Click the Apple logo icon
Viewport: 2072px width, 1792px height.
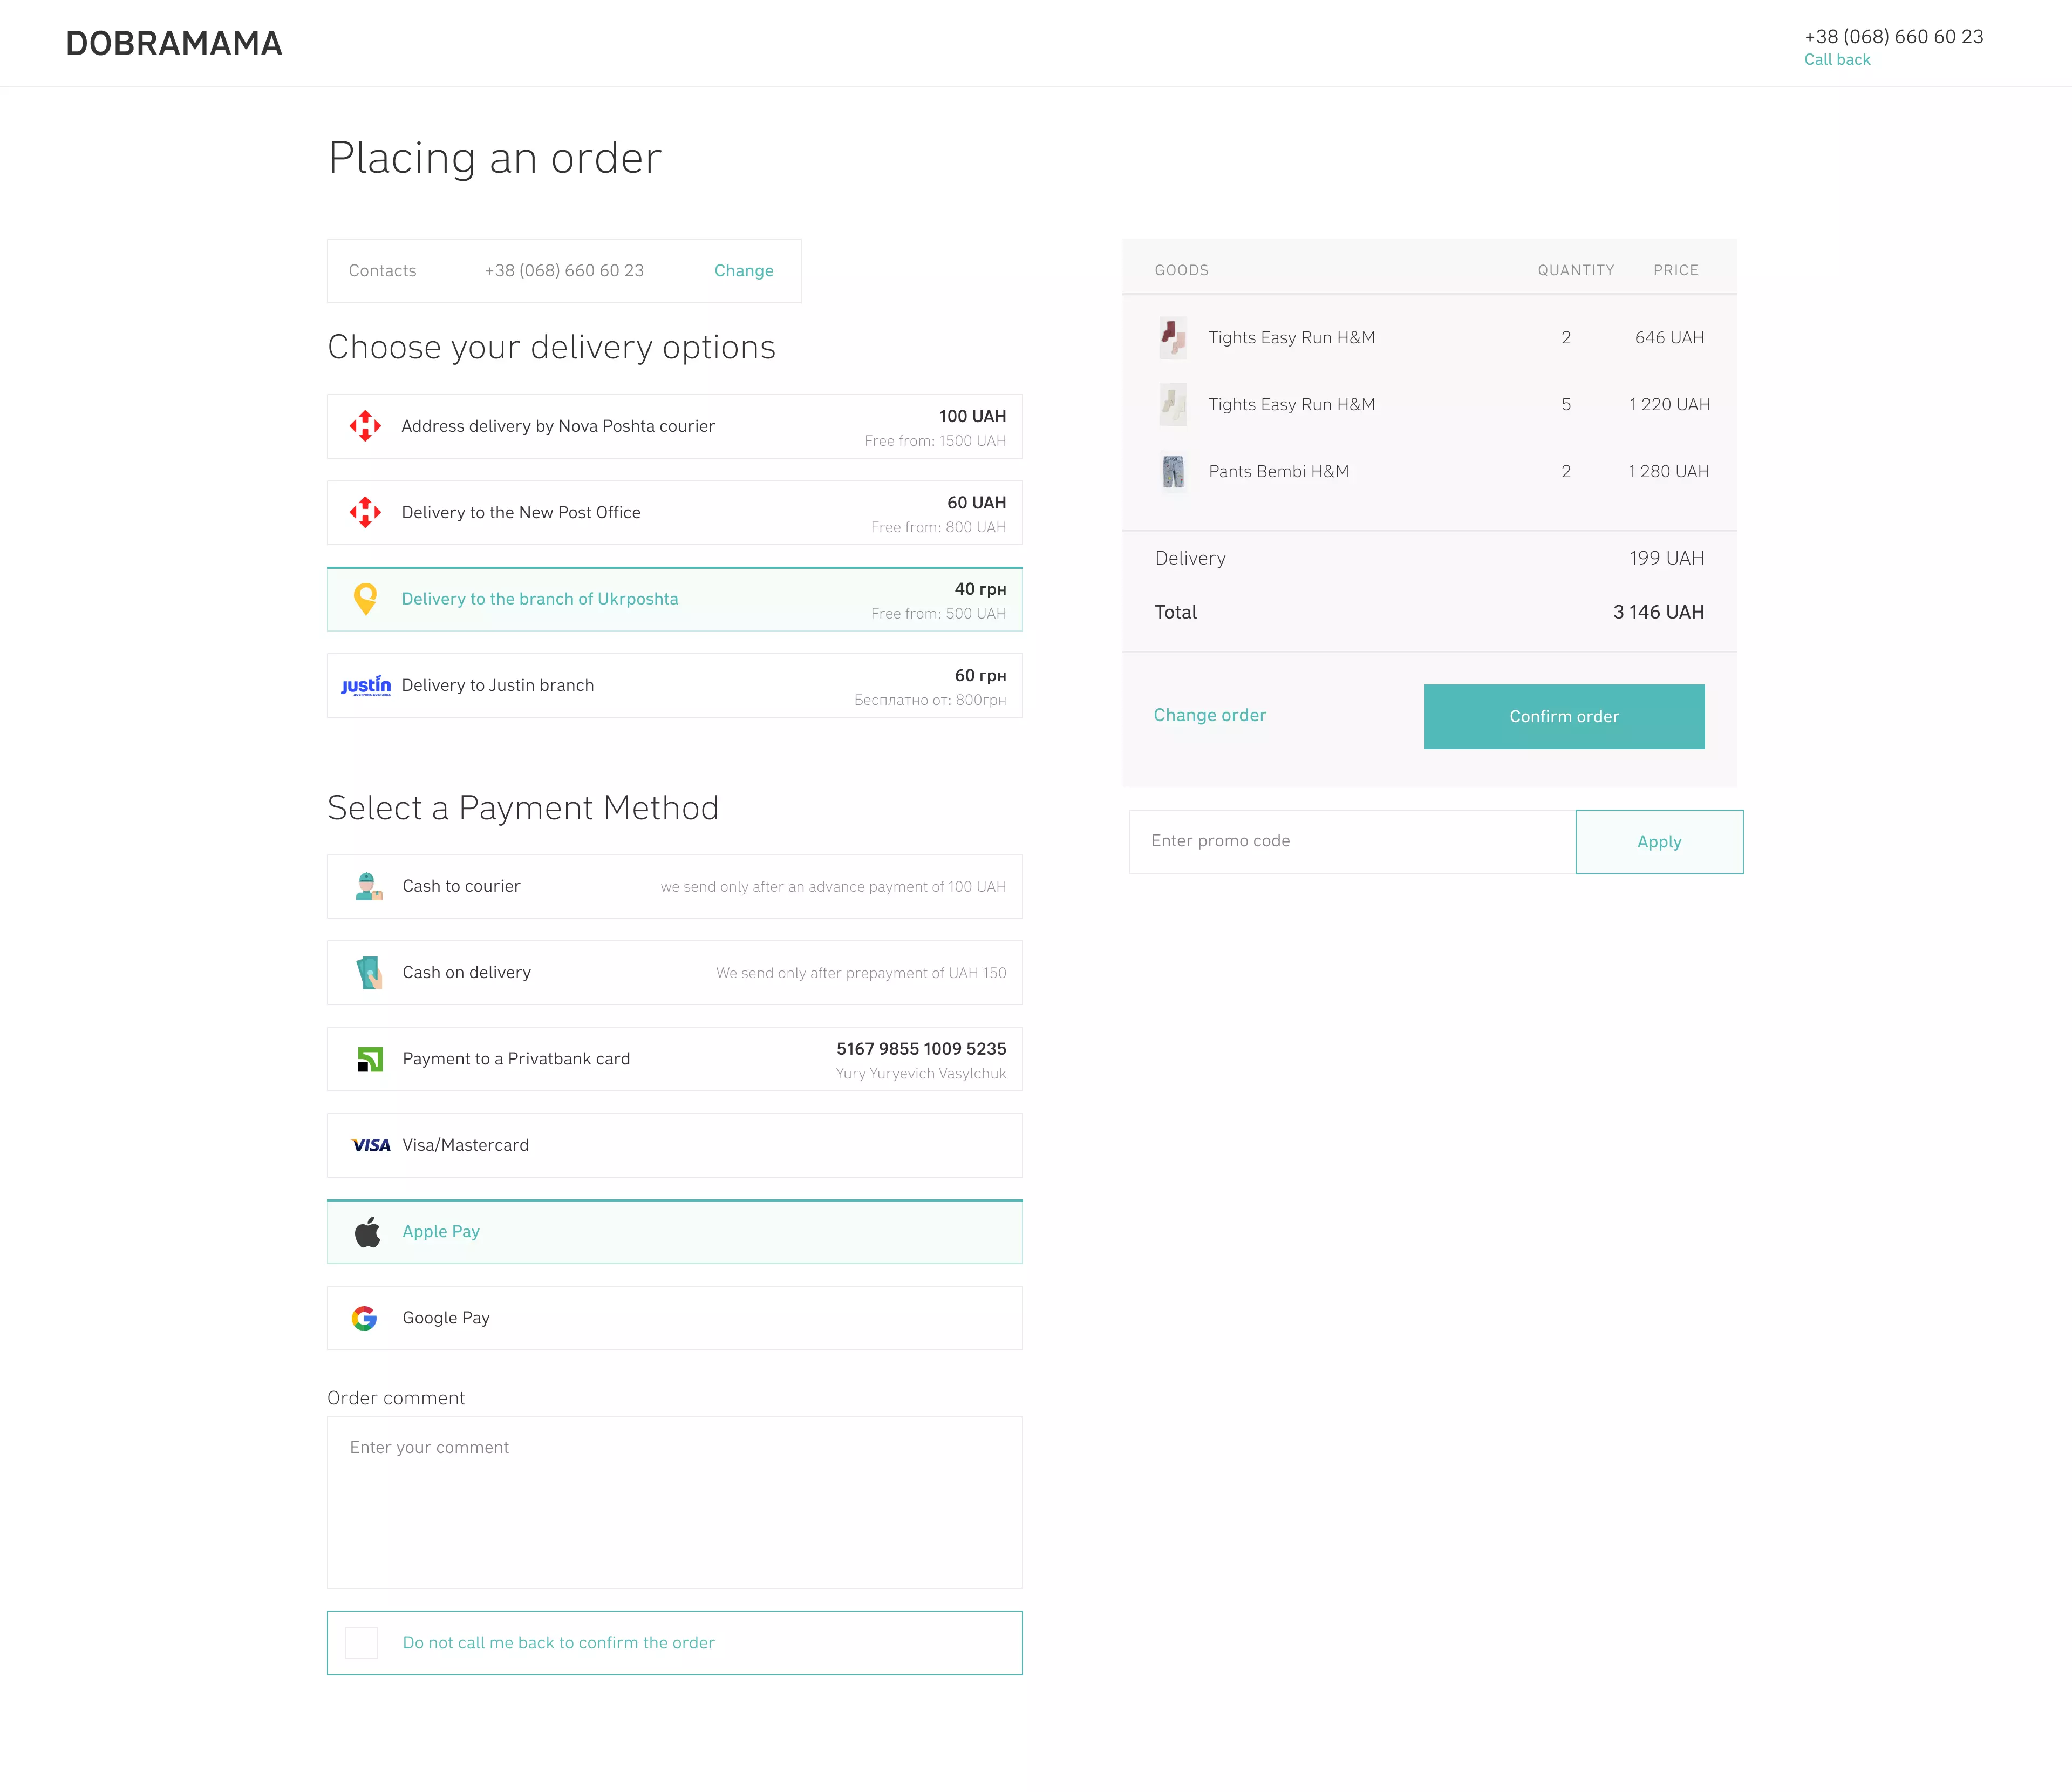(368, 1232)
